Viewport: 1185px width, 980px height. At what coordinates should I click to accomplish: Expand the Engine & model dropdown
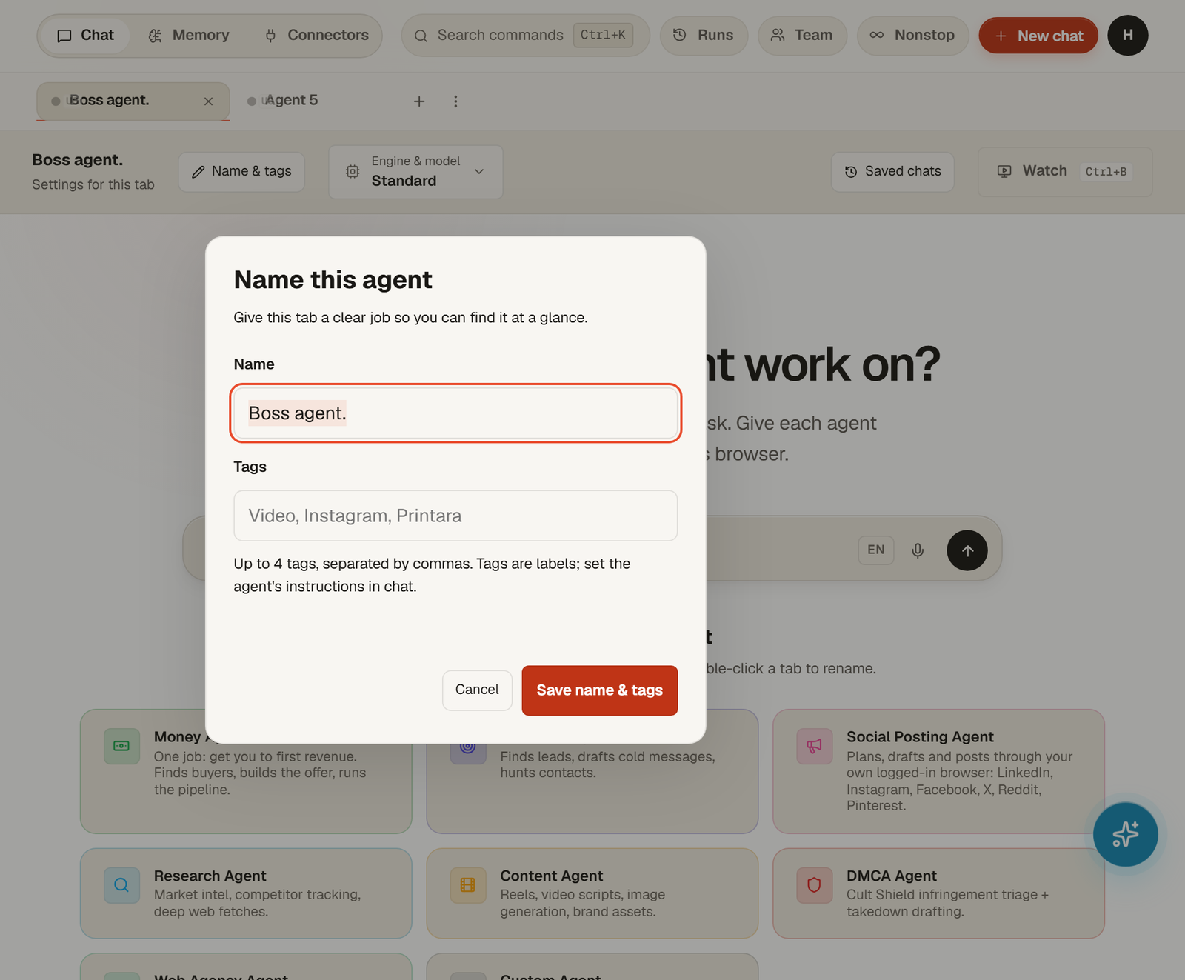pyautogui.click(x=415, y=172)
